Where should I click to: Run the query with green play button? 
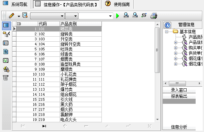click(118, 16)
